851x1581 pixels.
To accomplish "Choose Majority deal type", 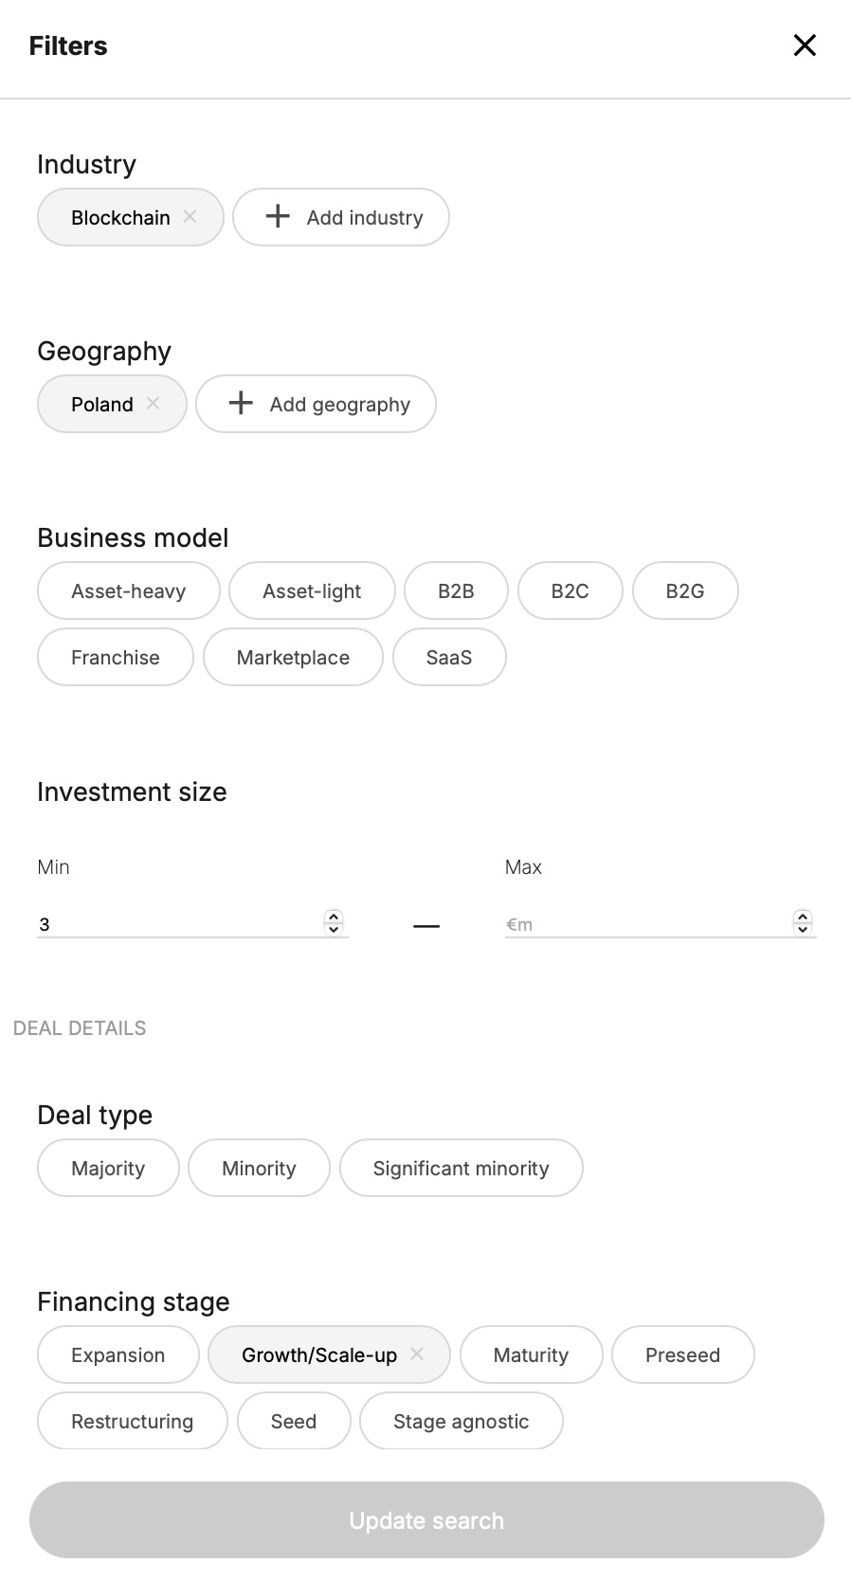I will (108, 1168).
